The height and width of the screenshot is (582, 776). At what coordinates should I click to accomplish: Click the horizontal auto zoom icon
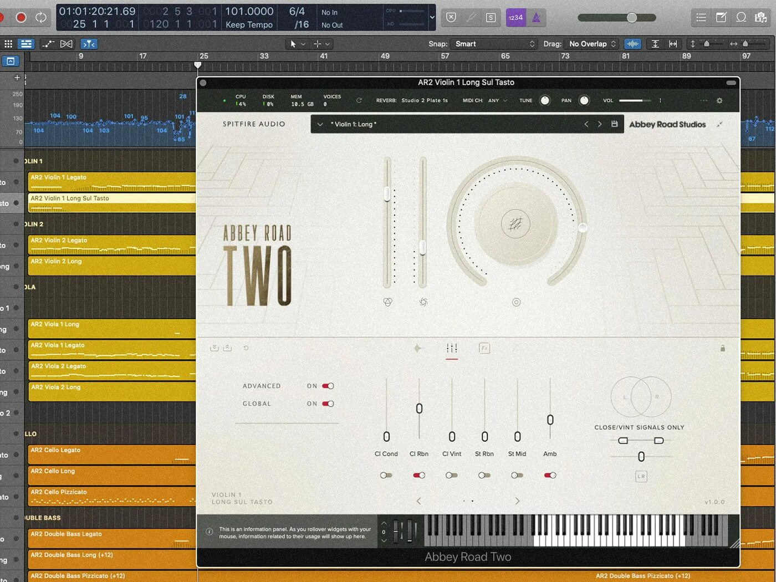pos(673,44)
